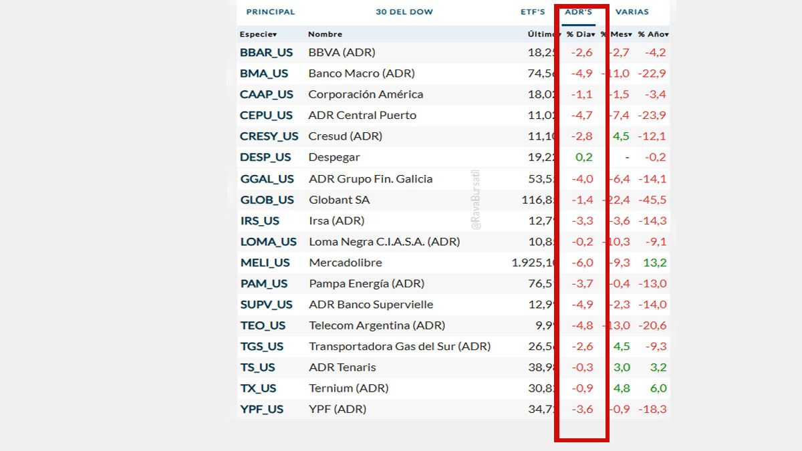The height and width of the screenshot is (451, 802).
Task: Open the % Dia column sort dropdown
Action: click(x=579, y=33)
